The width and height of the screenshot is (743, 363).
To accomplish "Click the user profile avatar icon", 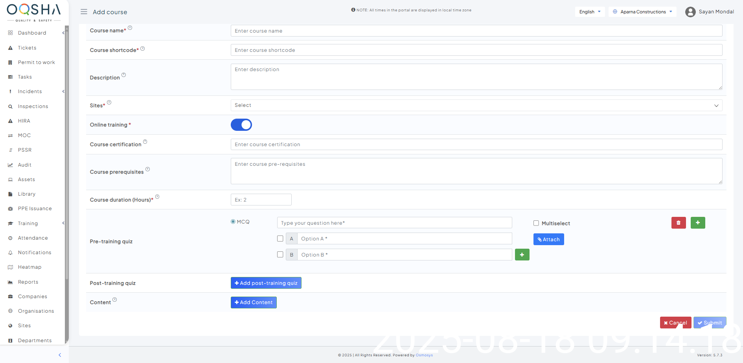I will [x=690, y=12].
